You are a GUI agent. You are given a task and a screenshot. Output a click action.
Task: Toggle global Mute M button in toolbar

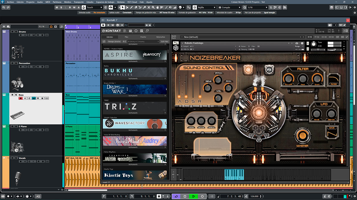coord(57,7)
